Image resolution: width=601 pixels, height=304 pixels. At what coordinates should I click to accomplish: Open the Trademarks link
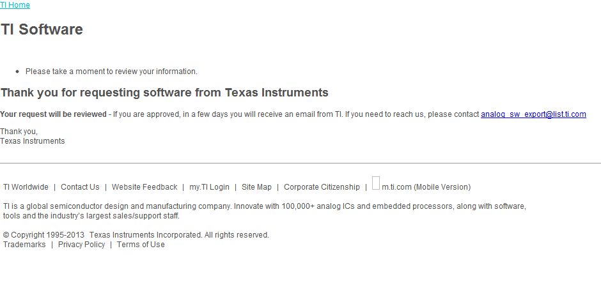tap(24, 245)
